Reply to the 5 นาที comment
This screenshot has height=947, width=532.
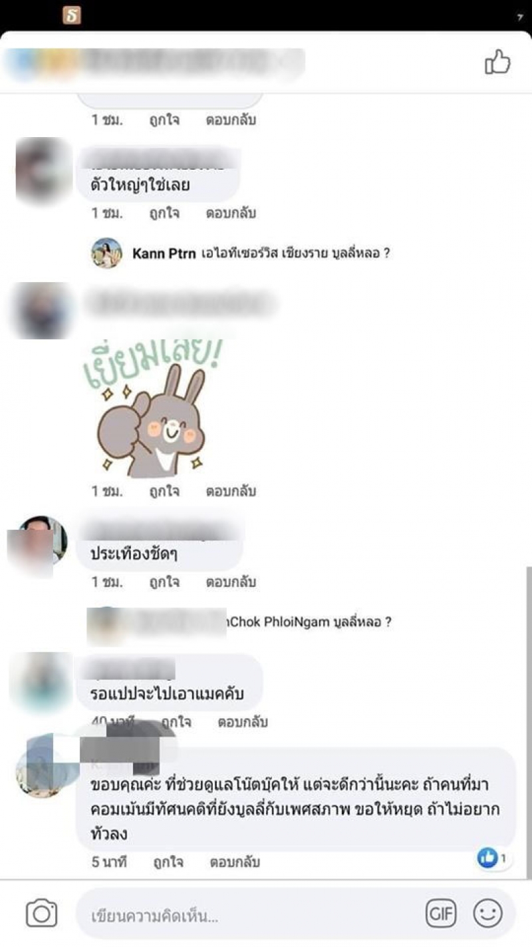click(x=235, y=862)
